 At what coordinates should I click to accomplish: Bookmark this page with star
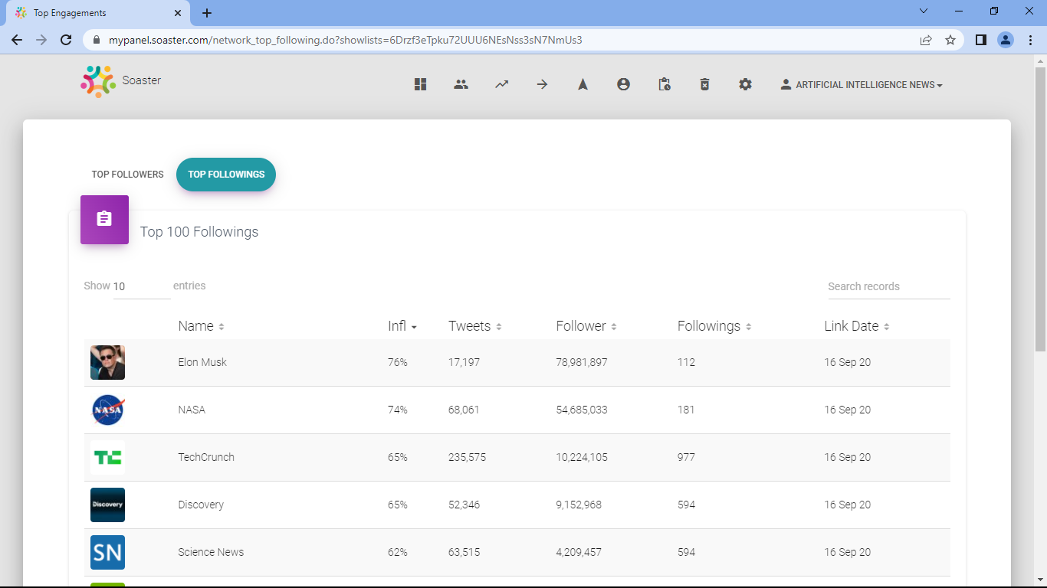(x=950, y=40)
